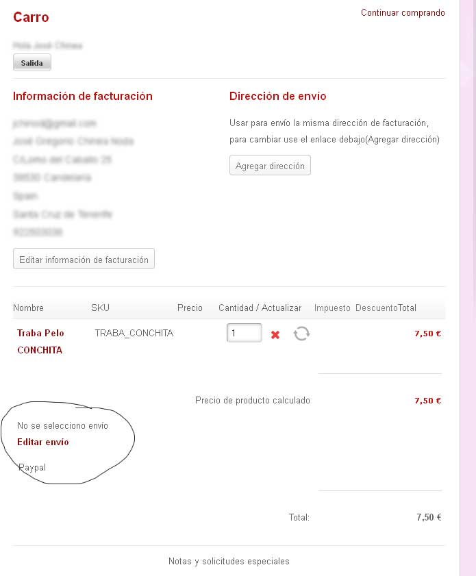Click the Información de facturación heading
476x576 pixels.
pos(83,97)
